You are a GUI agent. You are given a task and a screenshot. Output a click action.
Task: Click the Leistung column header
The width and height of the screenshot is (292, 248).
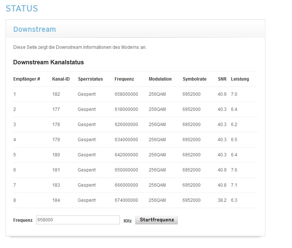coord(240,79)
